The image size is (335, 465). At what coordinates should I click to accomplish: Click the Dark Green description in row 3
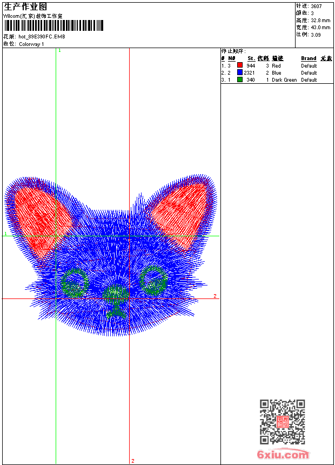[284, 80]
